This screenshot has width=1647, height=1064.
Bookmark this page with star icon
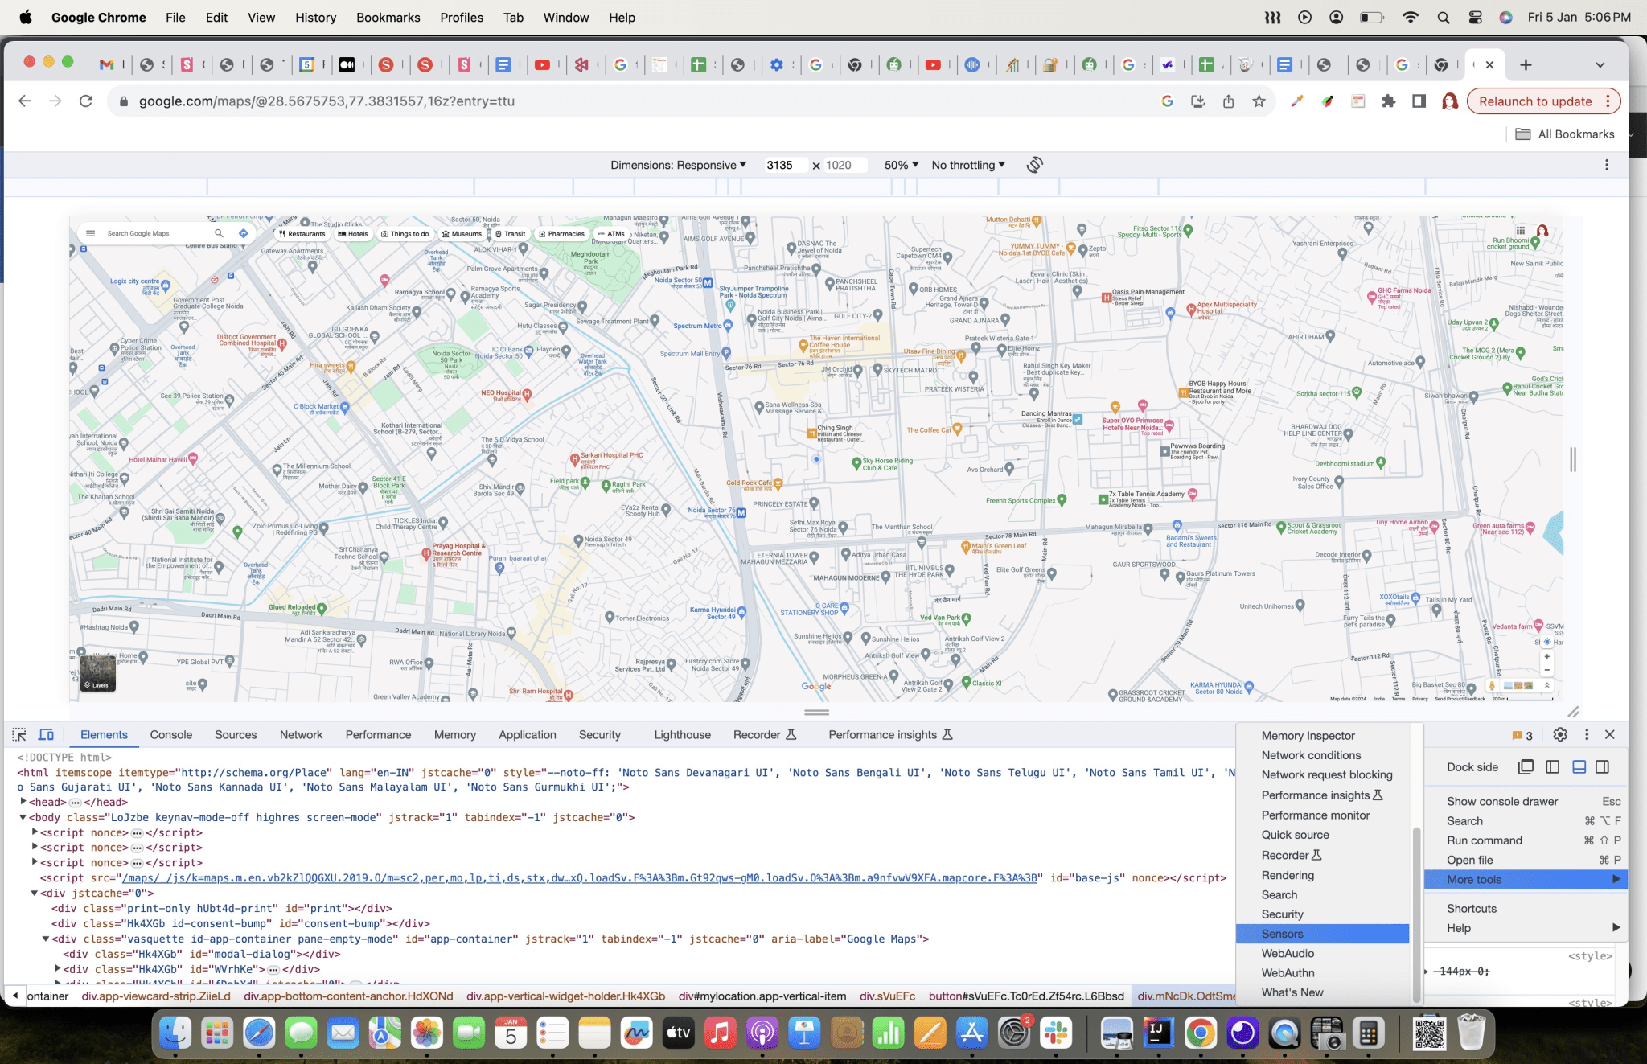click(x=1259, y=101)
